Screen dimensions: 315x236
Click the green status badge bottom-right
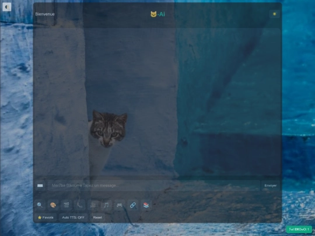click(x=299, y=229)
